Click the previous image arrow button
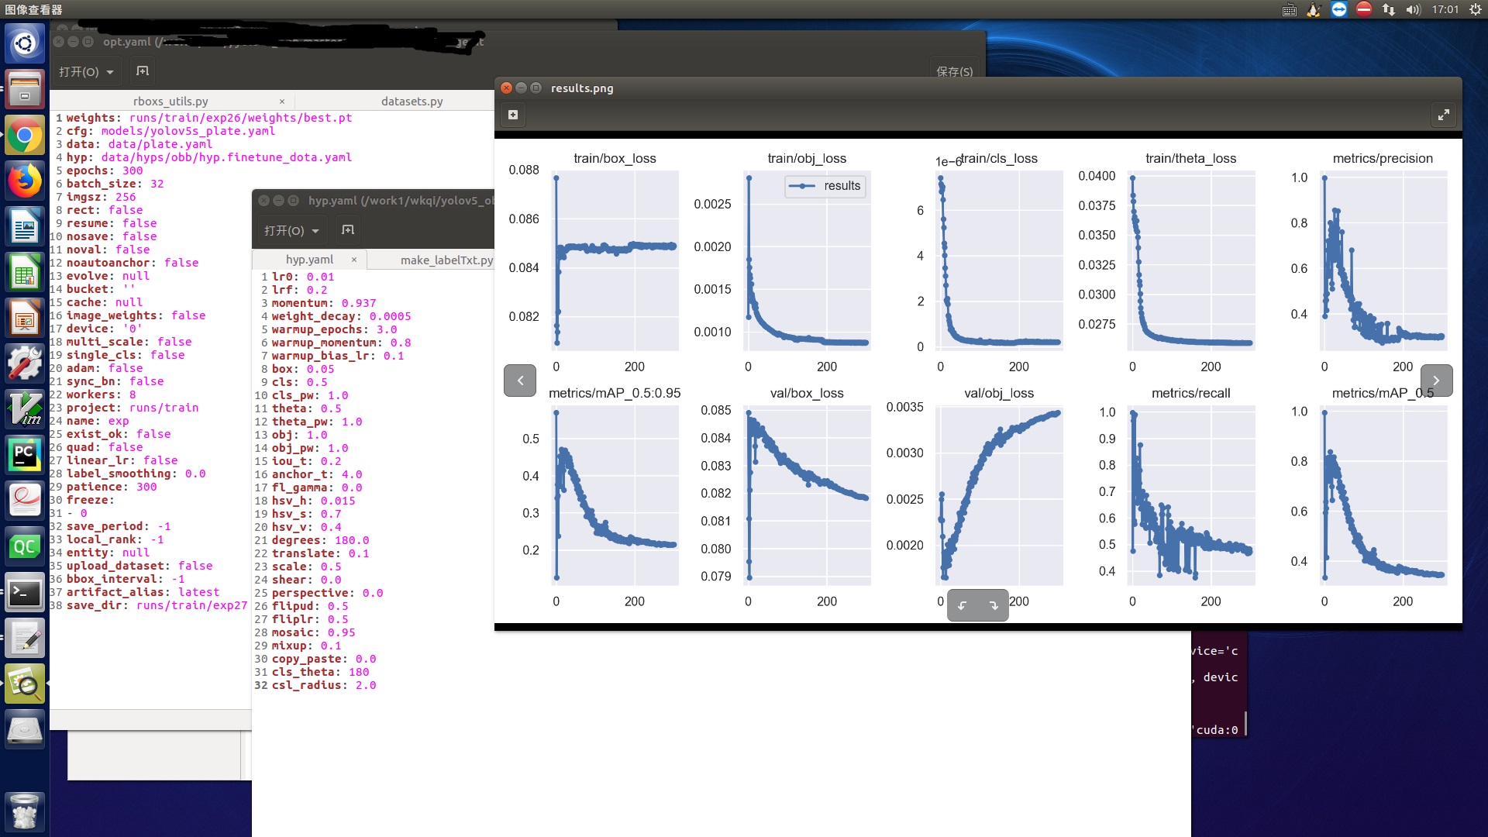The image size is (1488, 837). click(520, 381)
